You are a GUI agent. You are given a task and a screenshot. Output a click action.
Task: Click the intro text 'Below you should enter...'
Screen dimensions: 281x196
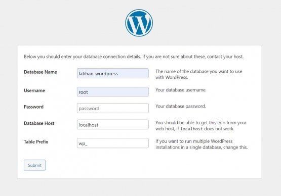(134, 57)
